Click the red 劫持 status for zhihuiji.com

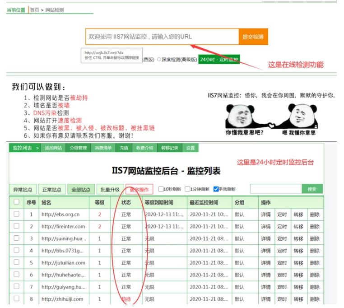click(126, 299)
